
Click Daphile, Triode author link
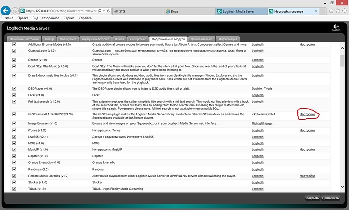(x=262, y=89)
